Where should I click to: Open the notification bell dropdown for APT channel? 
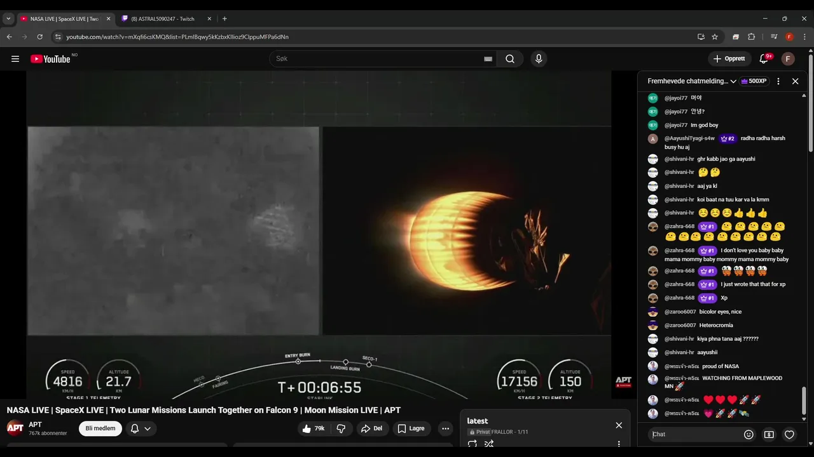141,428
